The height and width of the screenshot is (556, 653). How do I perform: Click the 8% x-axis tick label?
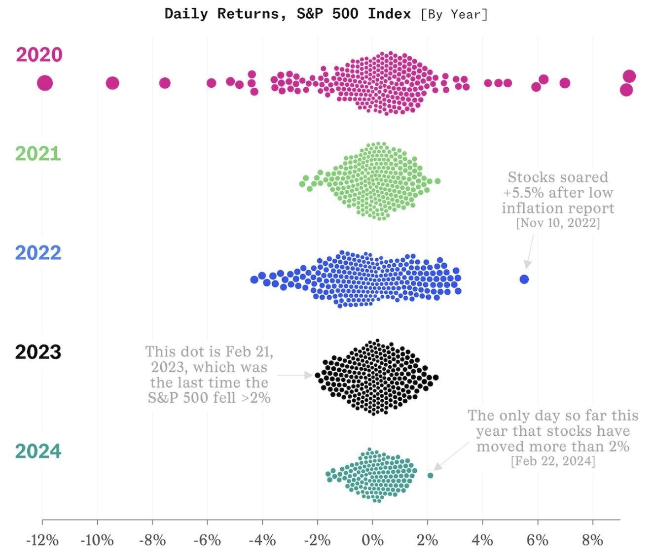[592, 541]
